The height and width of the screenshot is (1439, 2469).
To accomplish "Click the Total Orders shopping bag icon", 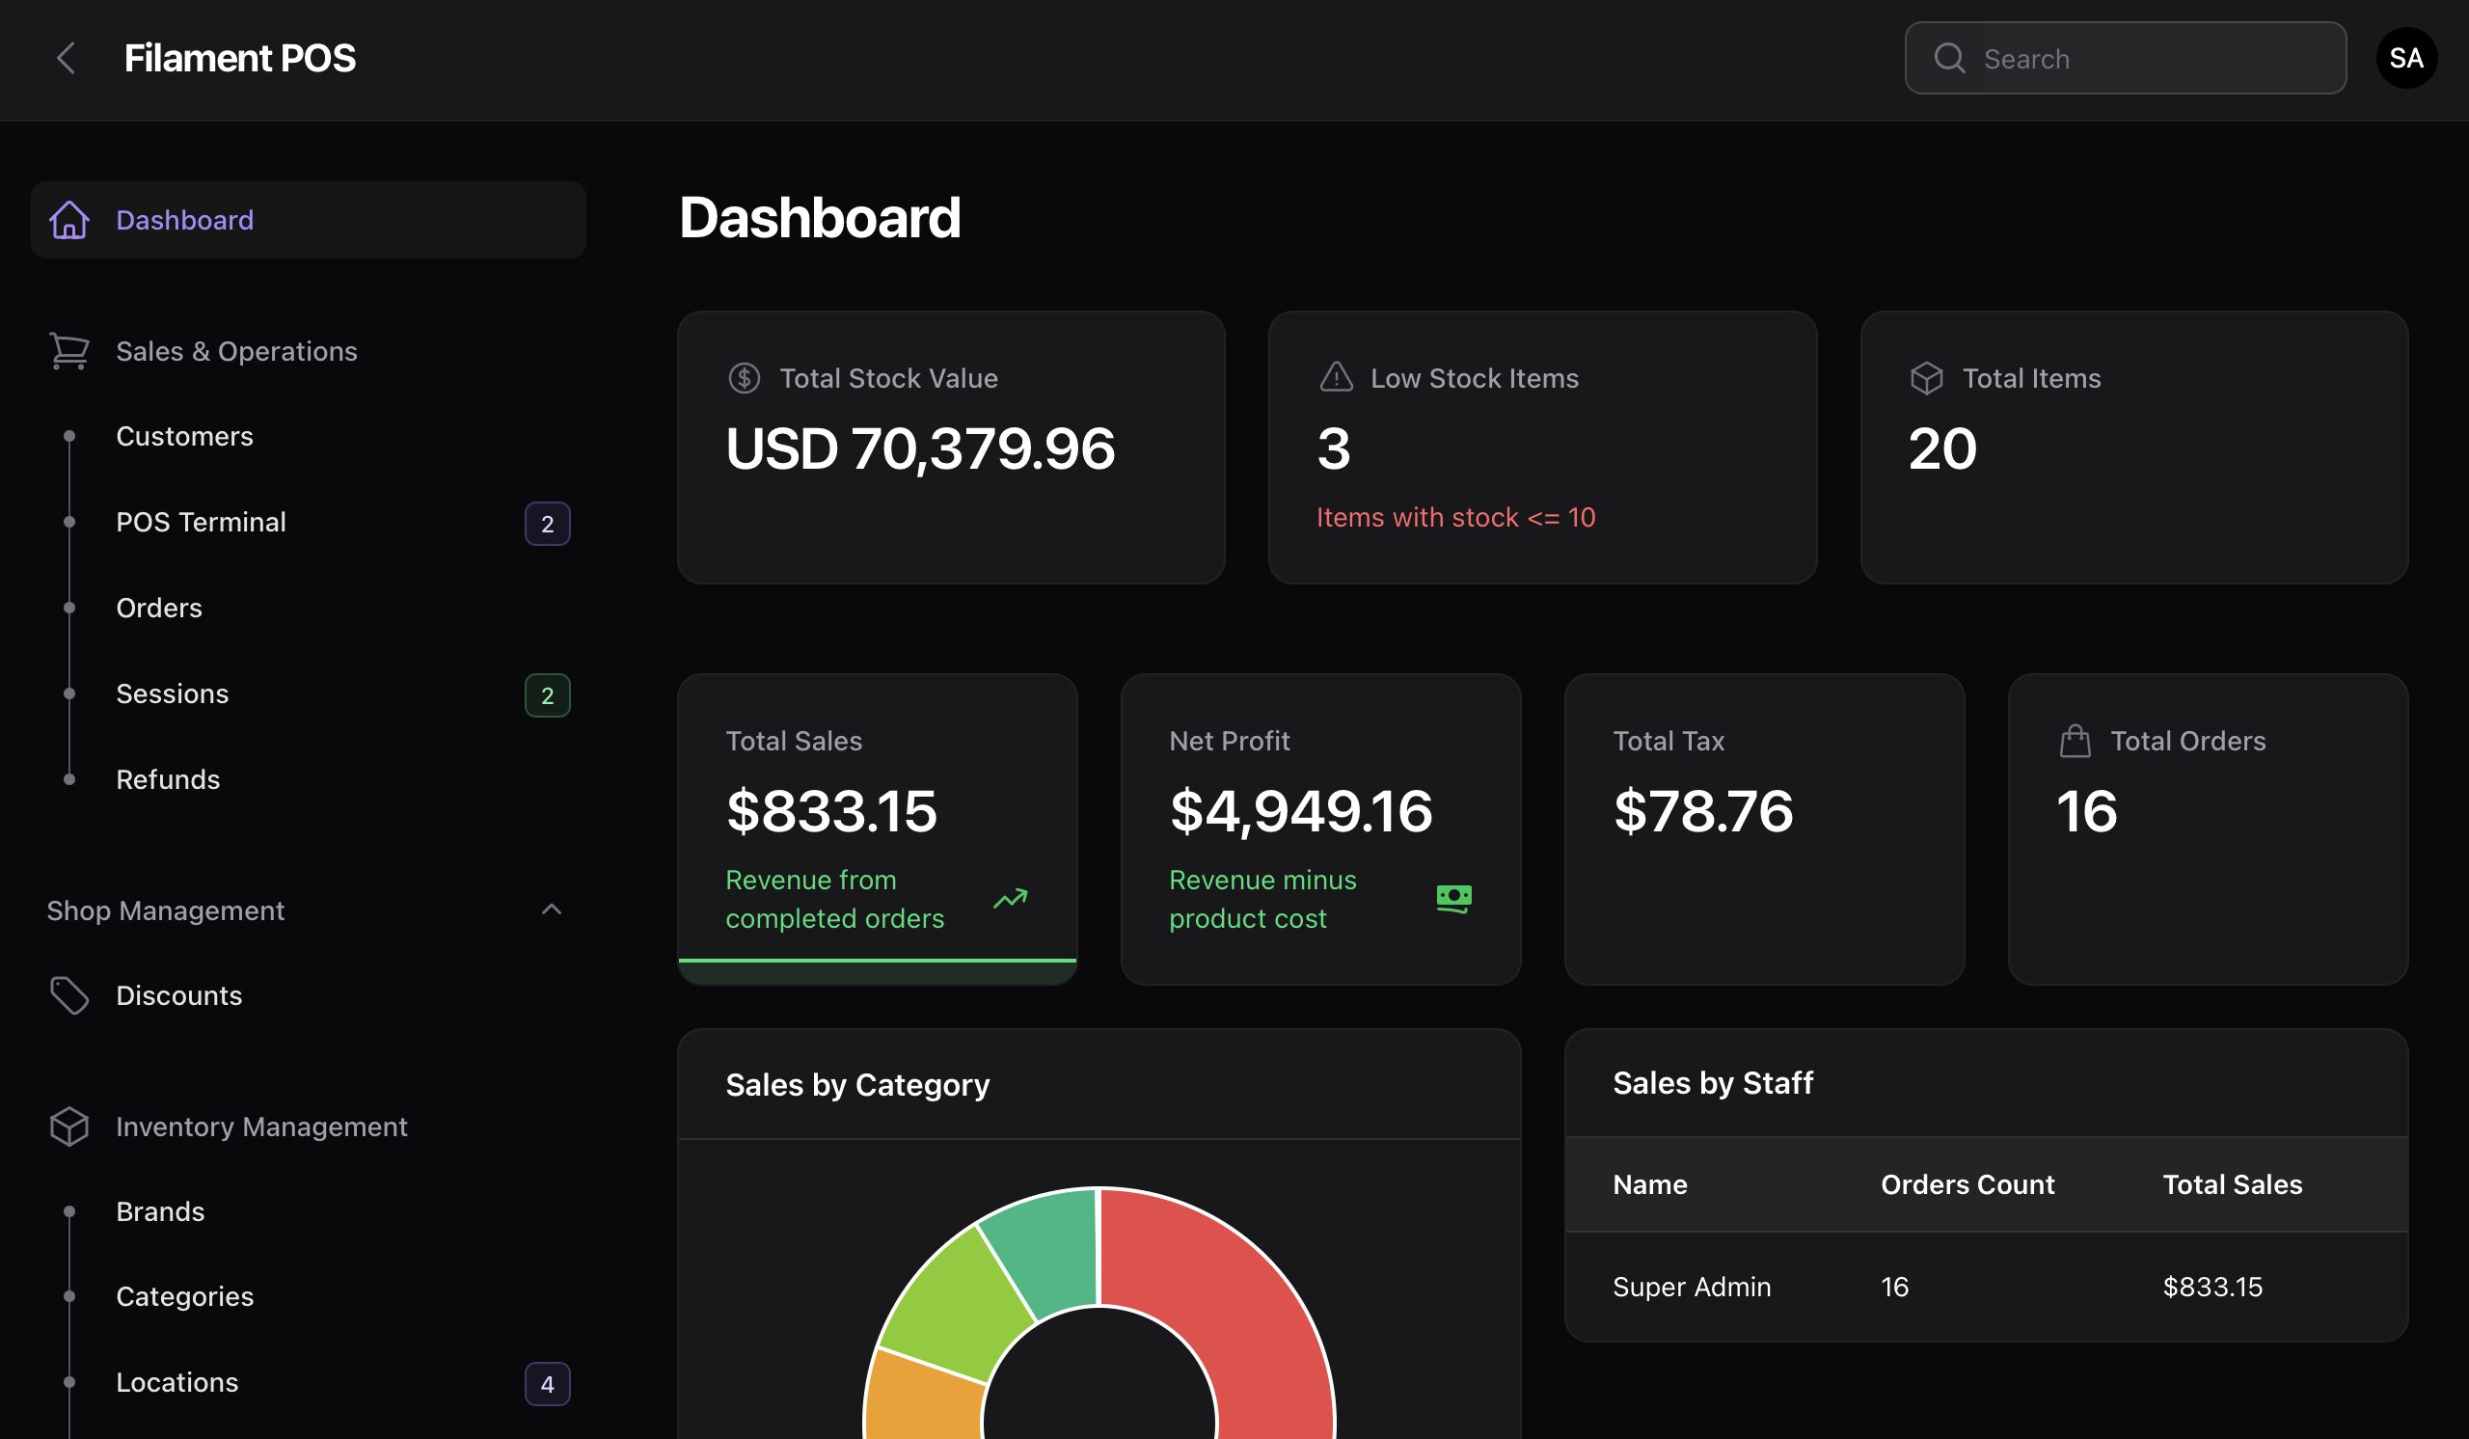I will point(2075,742).
